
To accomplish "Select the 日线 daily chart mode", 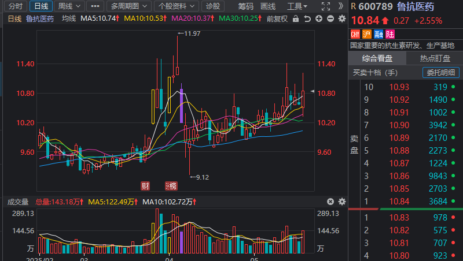I will coord(41,6).
